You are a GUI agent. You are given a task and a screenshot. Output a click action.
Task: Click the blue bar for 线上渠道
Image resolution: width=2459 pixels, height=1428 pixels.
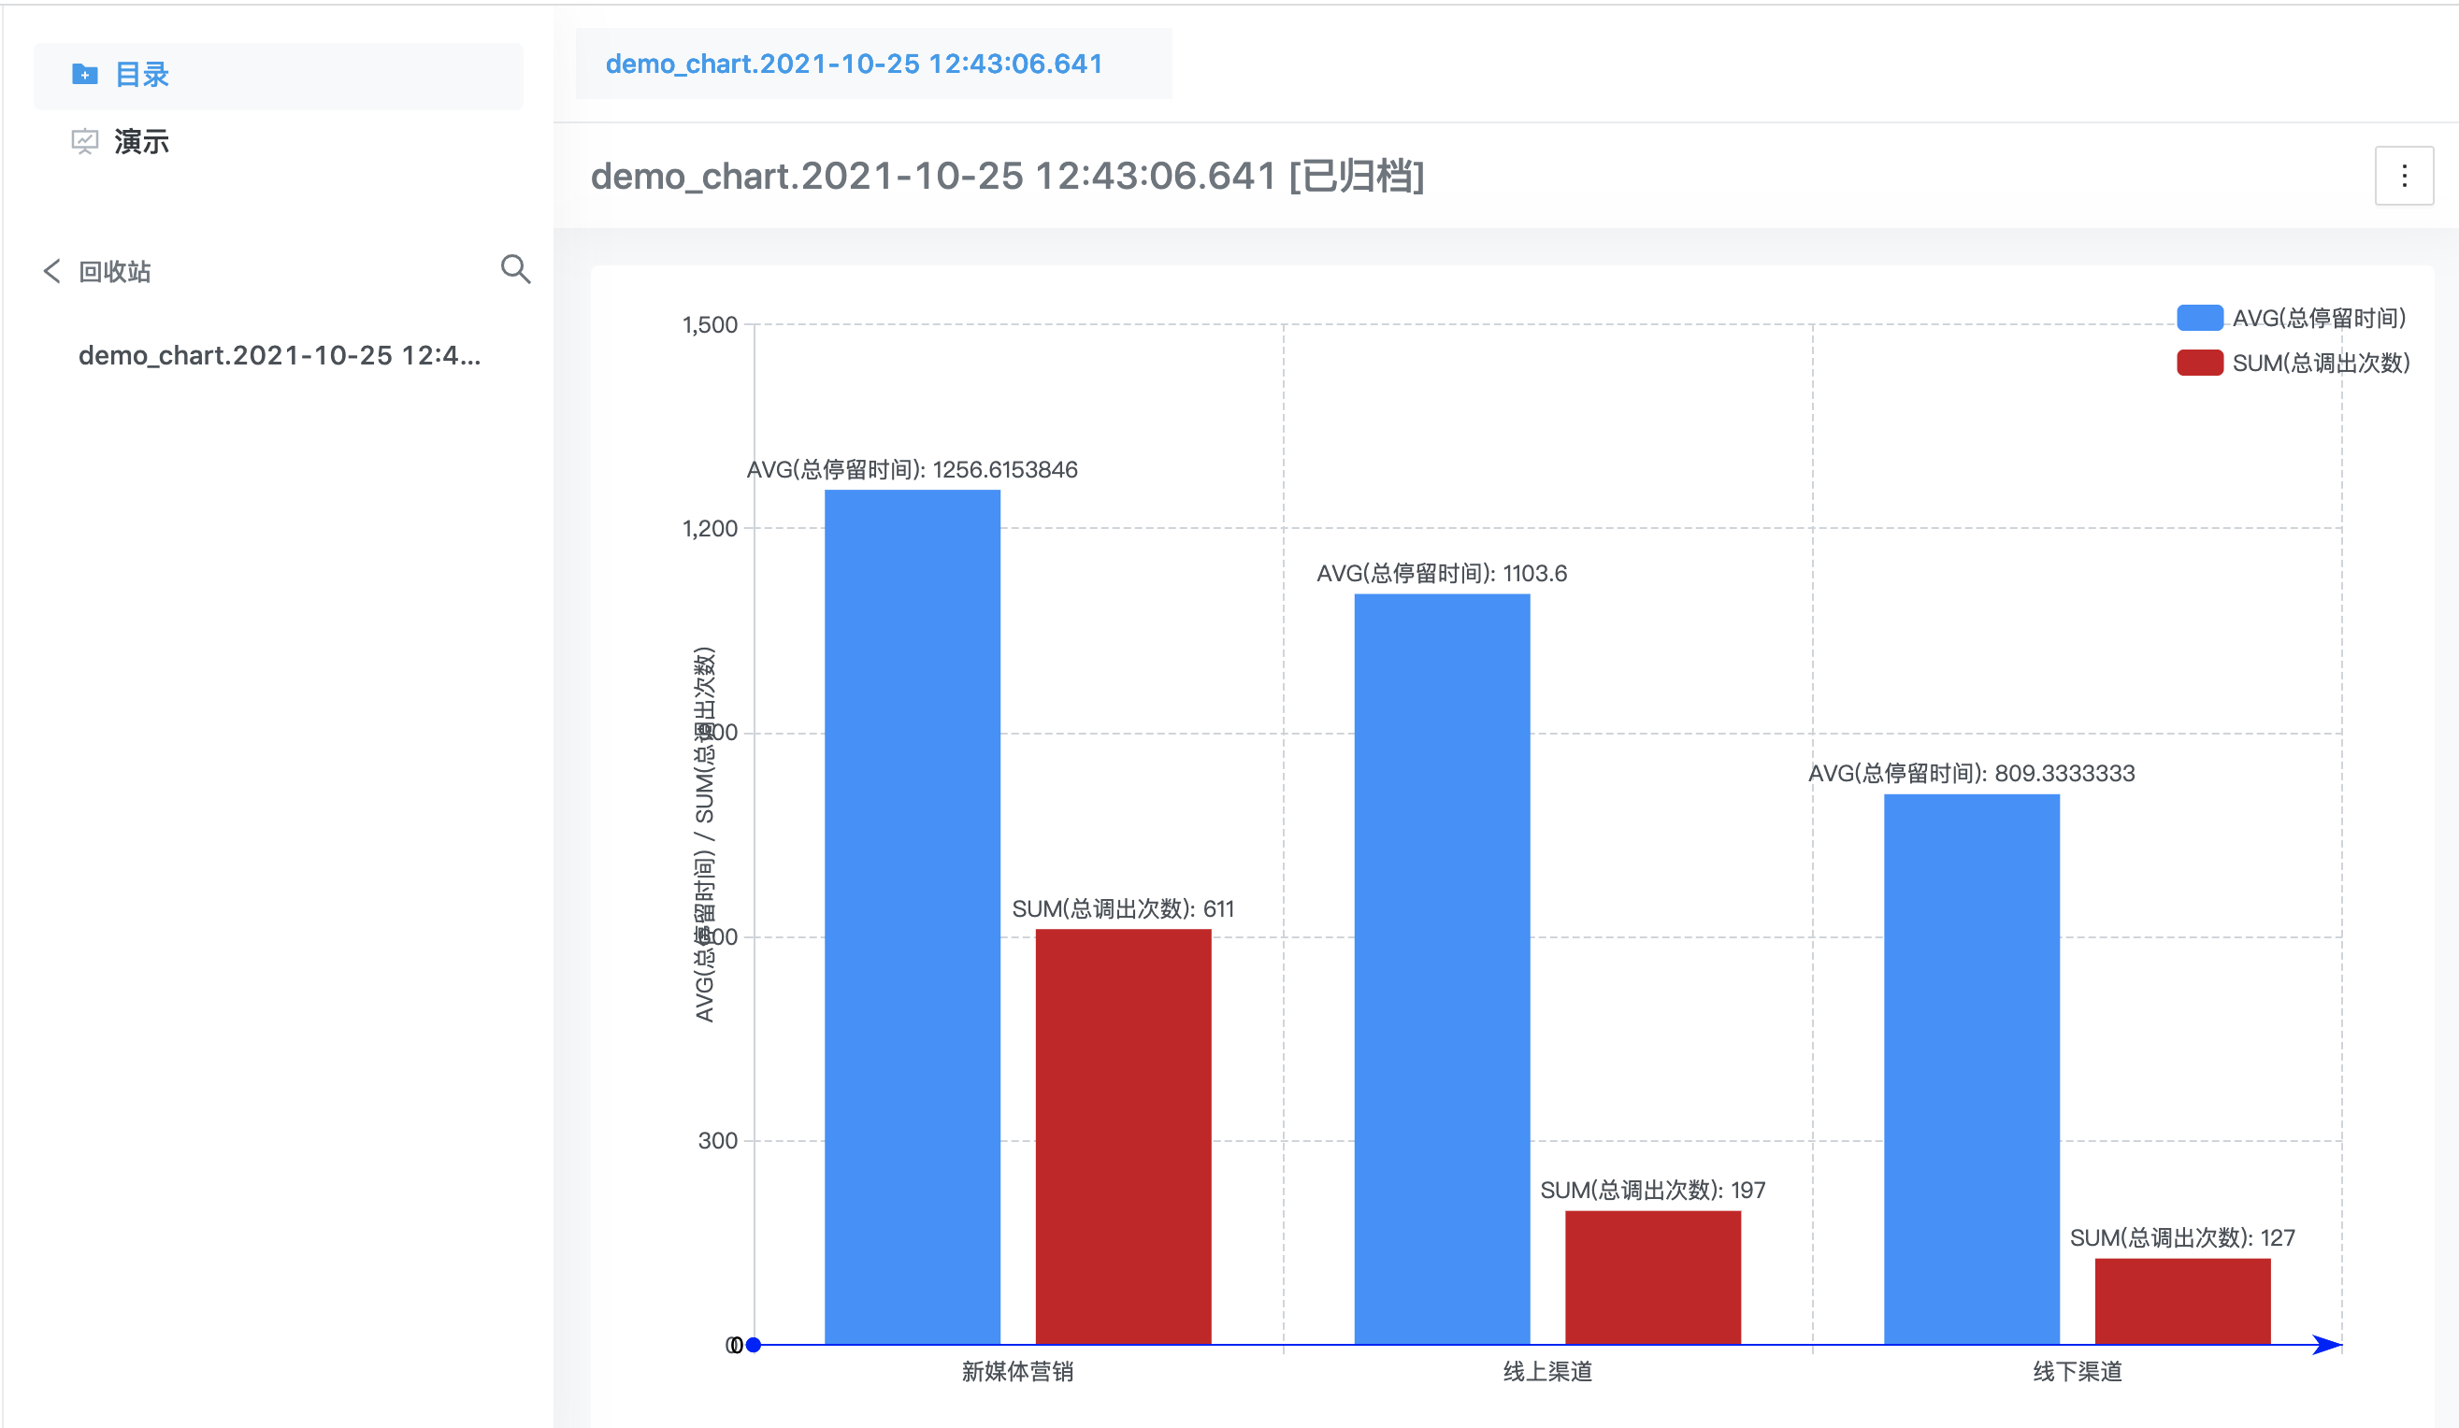[x=1441, y=968]
